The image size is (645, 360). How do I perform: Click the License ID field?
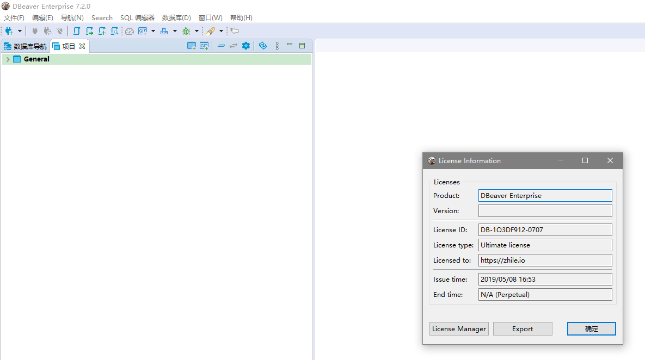[545, 229]
